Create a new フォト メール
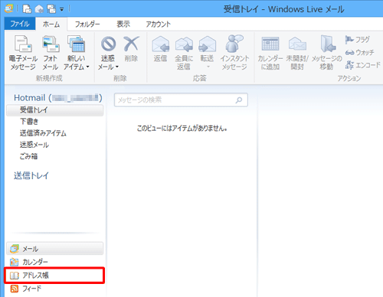The height and width of the screenshot is (297, 383). (x=51, y=53)
